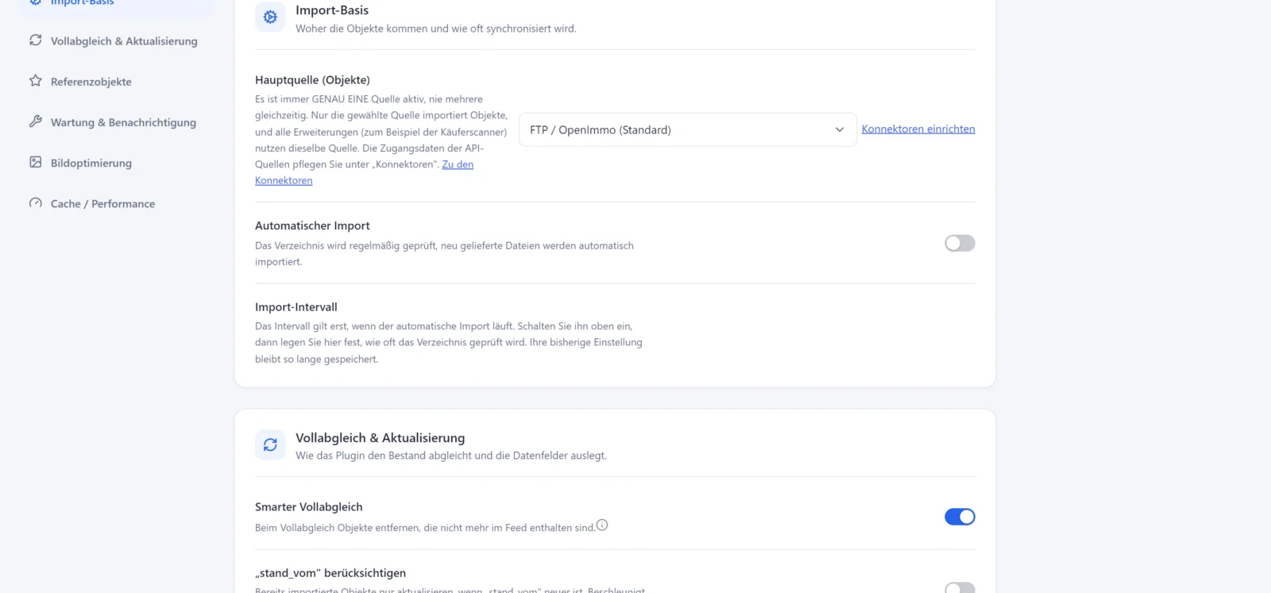Click the gear icon beside Import-Basis heading
Viewport: 1271px width, 593px height.
coord(270,17)
